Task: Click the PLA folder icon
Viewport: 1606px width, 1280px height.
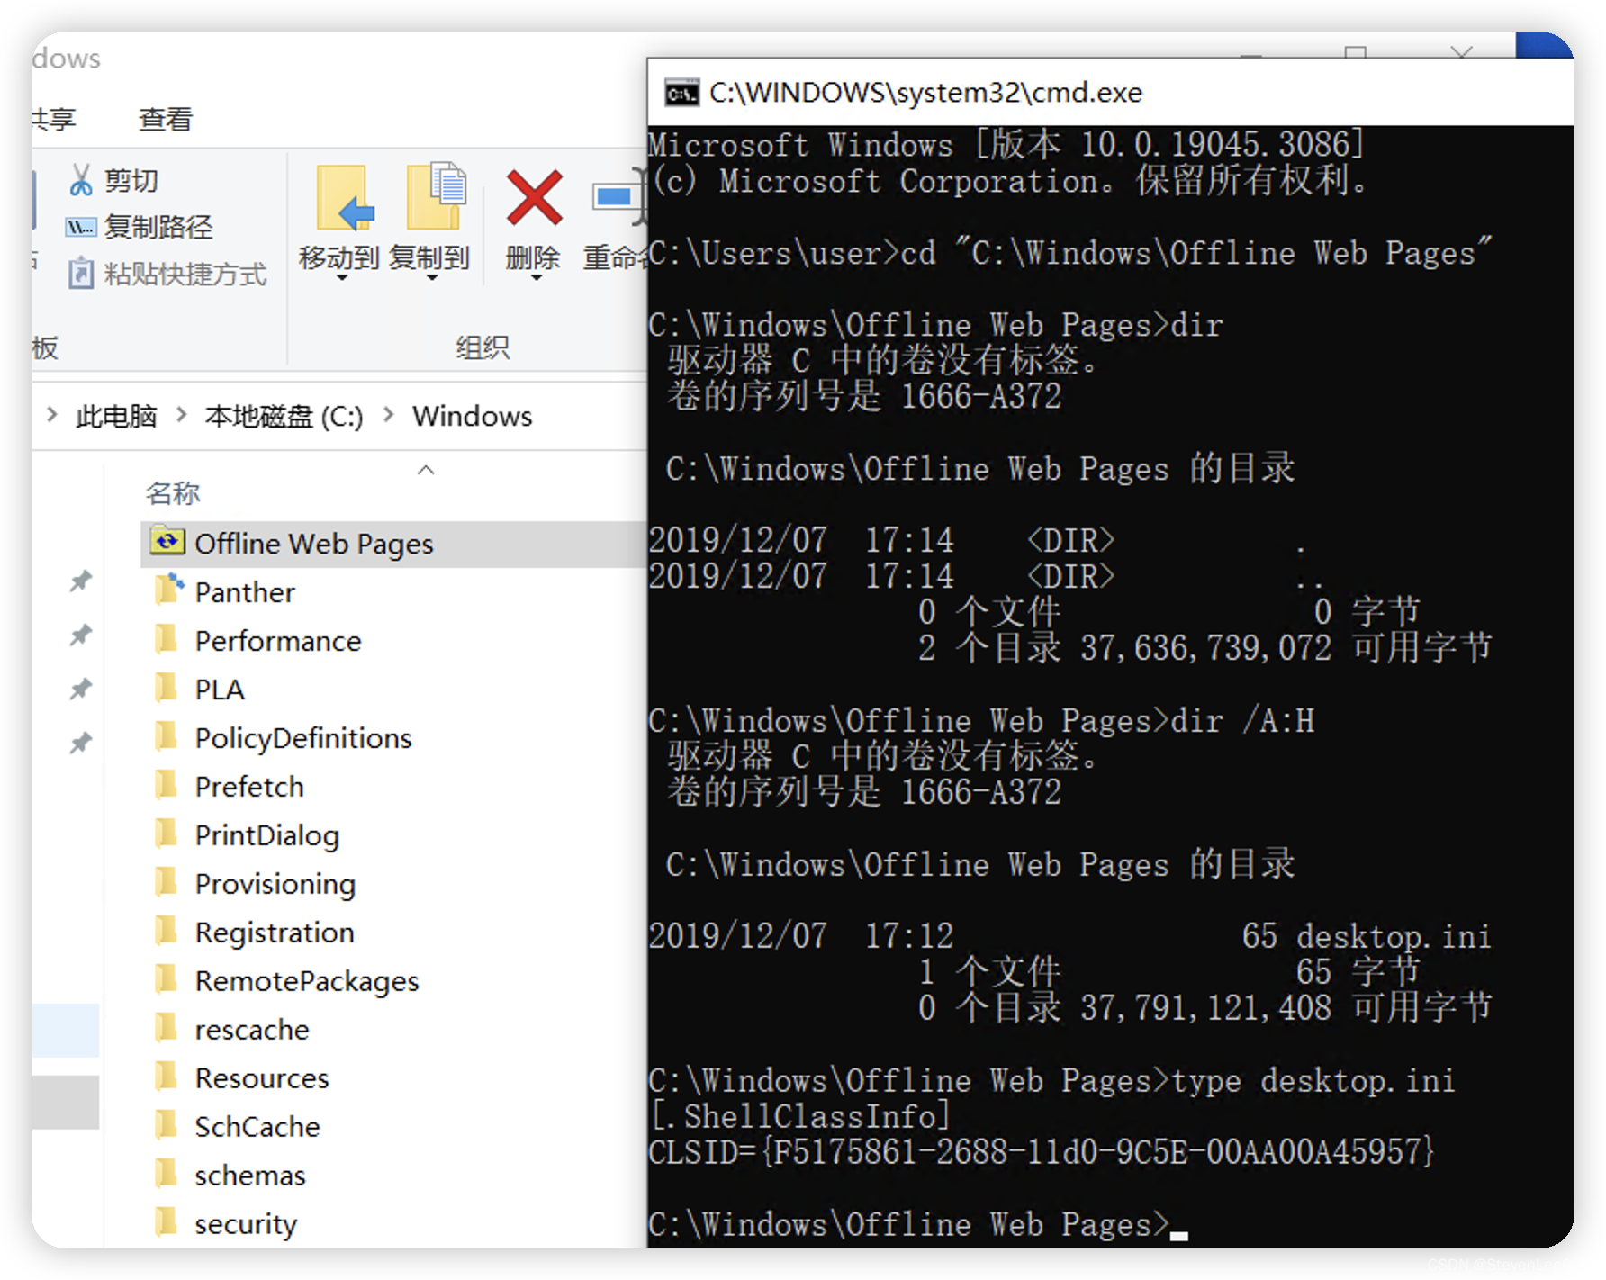Action: [x=167, y=688]
